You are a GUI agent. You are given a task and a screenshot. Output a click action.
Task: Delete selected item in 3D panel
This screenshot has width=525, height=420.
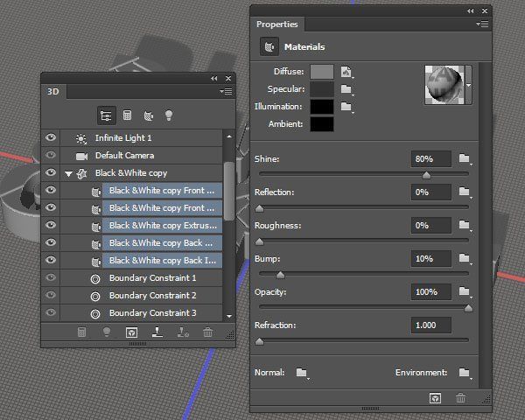coord(208,332)
